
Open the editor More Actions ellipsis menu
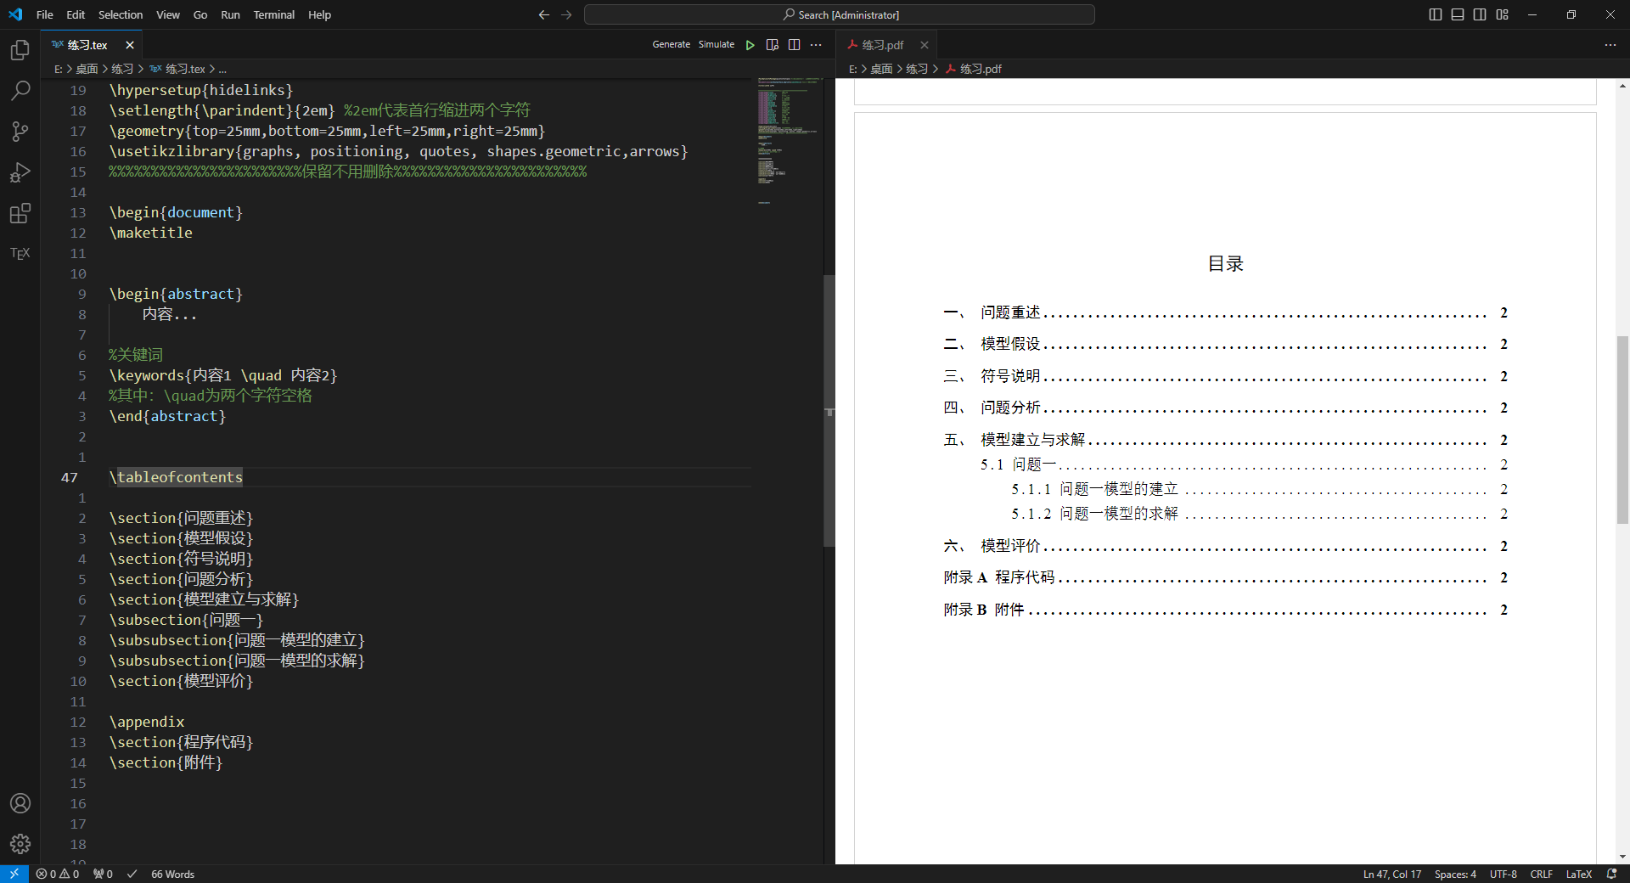click(816, 45)
